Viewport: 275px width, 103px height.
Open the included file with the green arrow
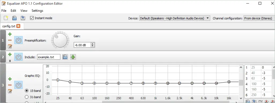[73, 57]
